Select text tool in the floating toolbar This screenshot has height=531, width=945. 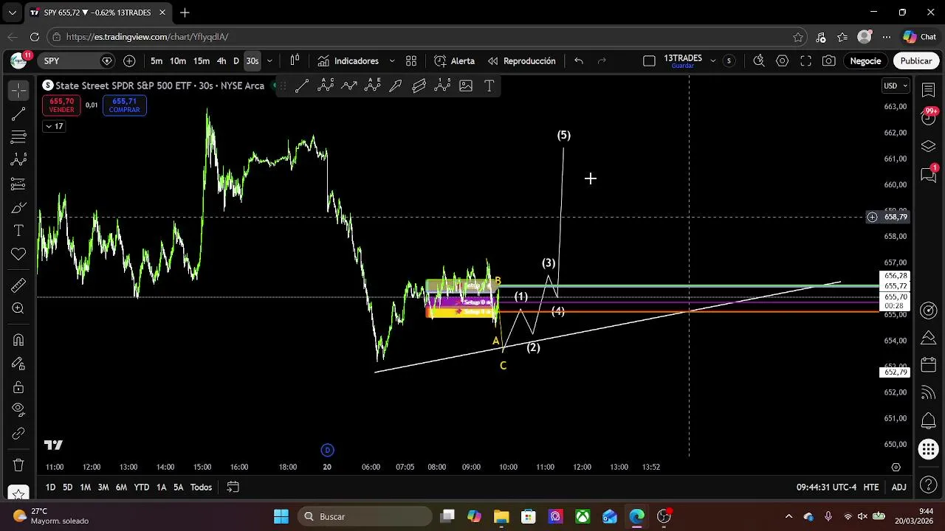pyautogui.click(x=489, y=86)
